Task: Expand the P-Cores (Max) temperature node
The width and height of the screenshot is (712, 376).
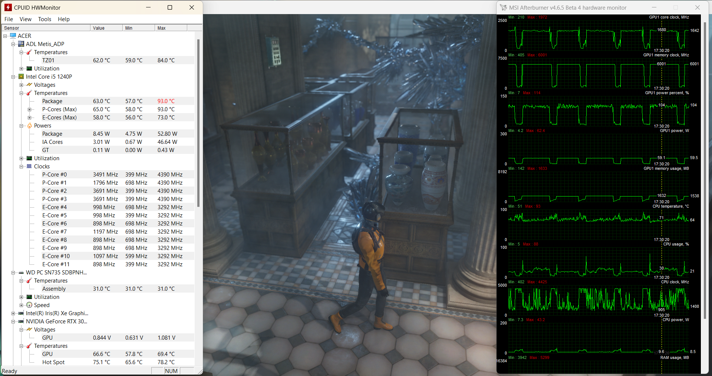Action: point(30,109)
